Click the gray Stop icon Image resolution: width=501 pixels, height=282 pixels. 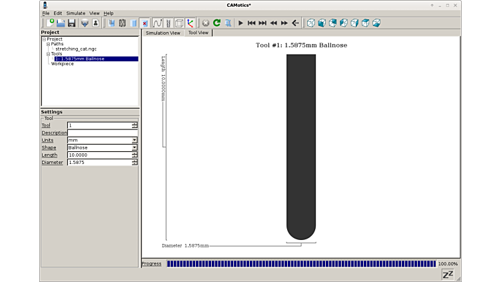click(205, 23)
